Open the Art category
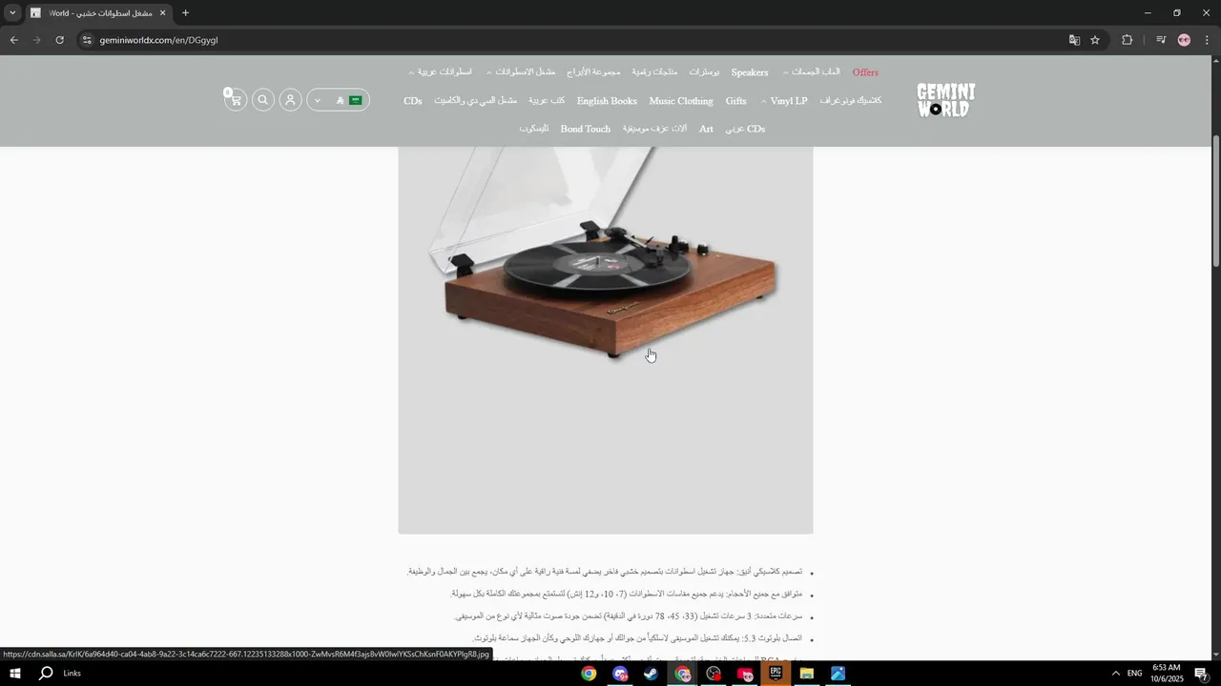 point(706,129)
